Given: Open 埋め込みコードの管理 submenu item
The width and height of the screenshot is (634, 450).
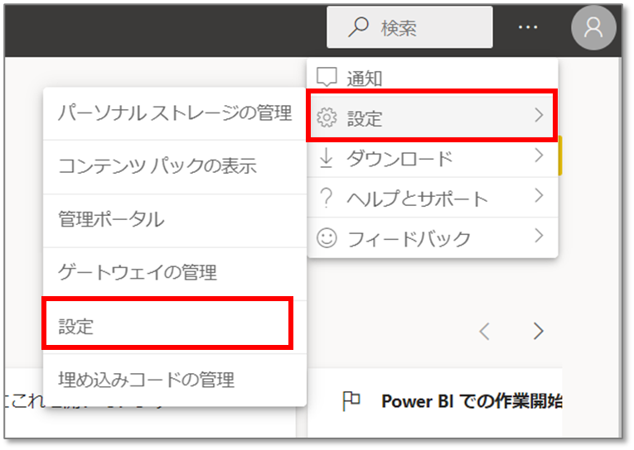Looking at the screenshot, I should click(x=175, y=380).
